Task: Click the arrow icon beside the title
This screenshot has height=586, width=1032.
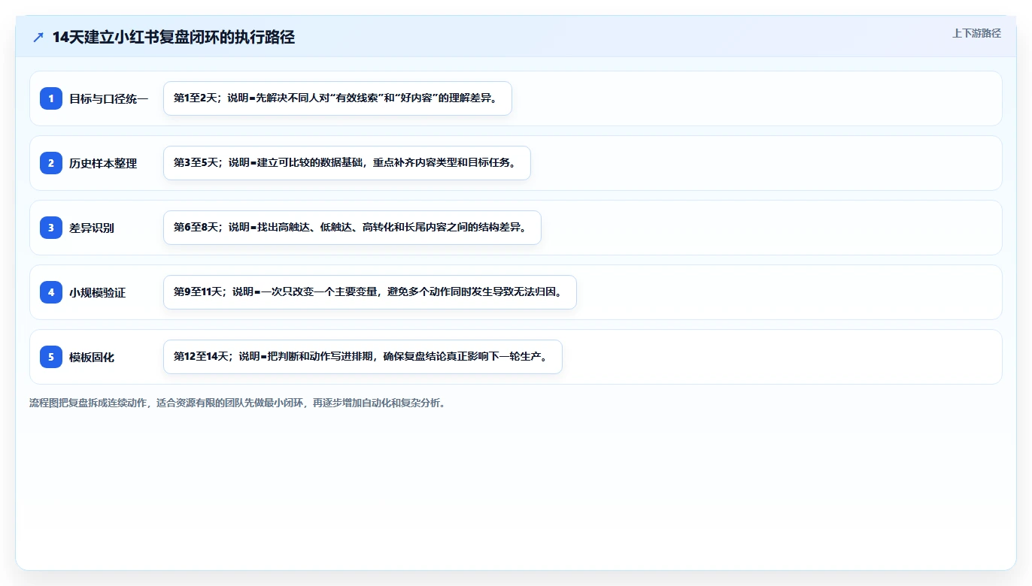Action: (38, 38)
